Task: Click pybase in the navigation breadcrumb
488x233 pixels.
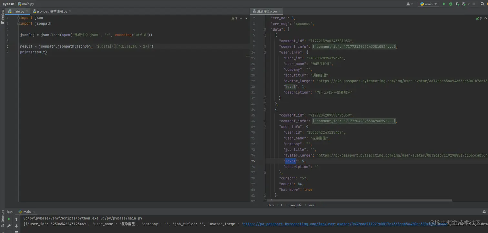Action: (8, 4)
